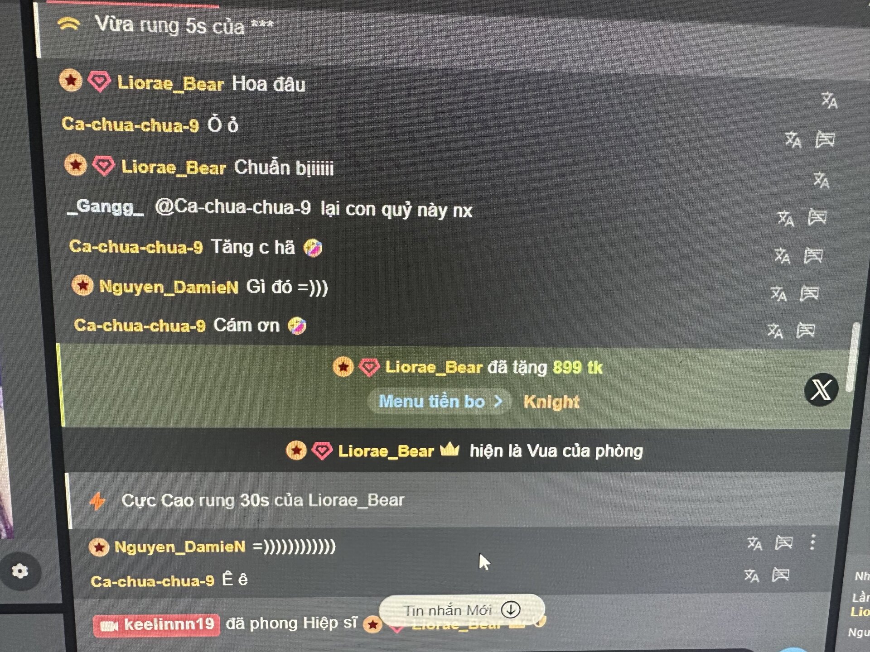This screenshot has width=870, height=652.
Task: Click the keelinnn19 username badge
Action: coord(156,625)
